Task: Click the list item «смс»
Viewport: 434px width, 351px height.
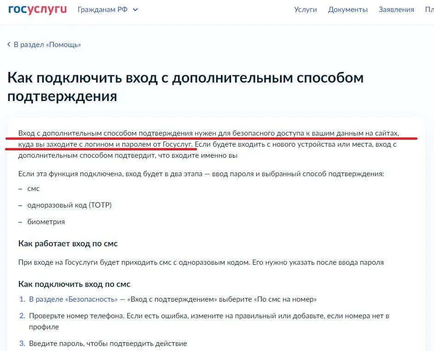Action: click(34, 189)
